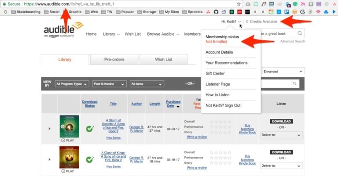Image resolution: width=338 pixels, height=187 pixels.
Task: Click the Audible logo
Action: tap(63, 30)
